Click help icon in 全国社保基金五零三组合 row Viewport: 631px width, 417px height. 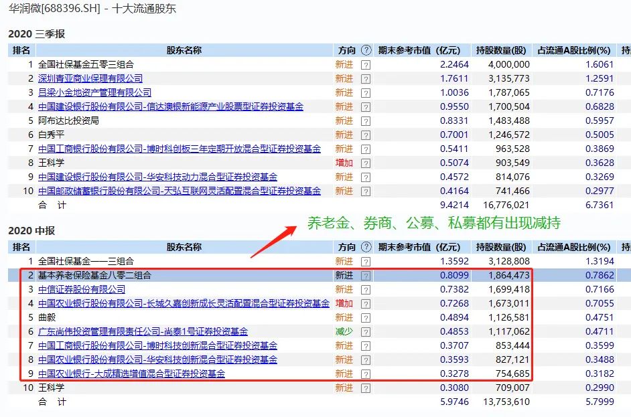[365, 65]
